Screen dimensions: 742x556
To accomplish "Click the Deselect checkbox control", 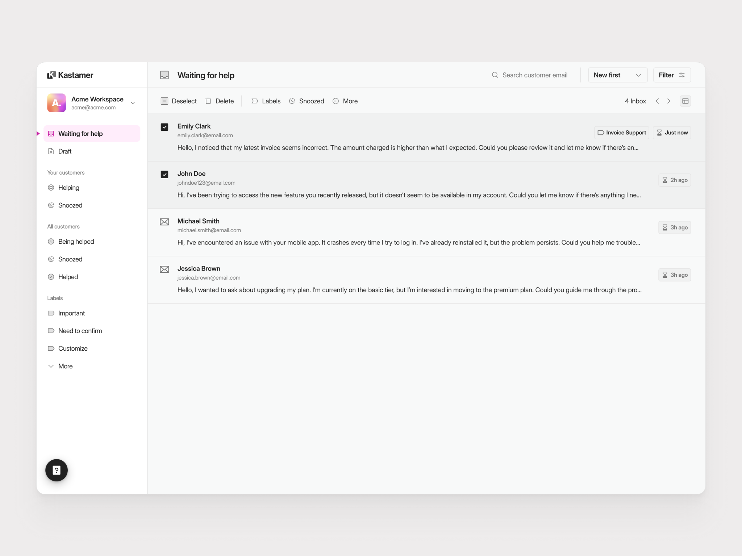I will 164,101.
